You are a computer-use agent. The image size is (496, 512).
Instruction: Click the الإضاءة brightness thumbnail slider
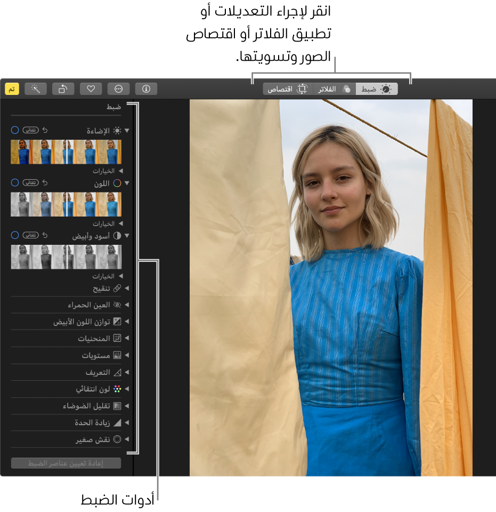(66, 152)
